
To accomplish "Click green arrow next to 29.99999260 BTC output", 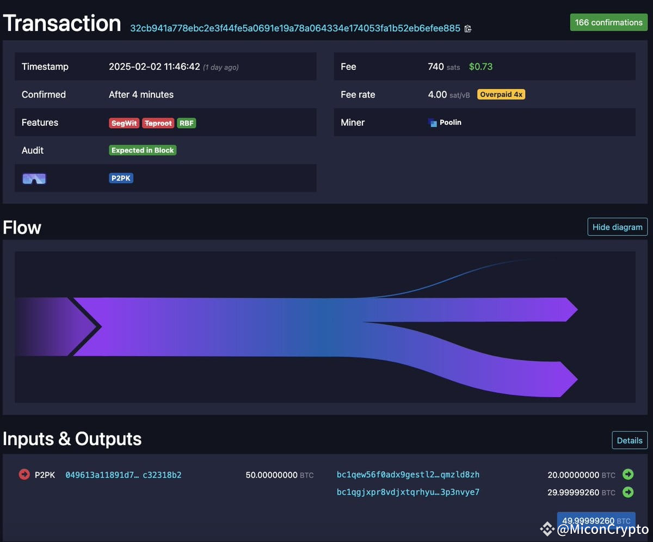I will pos(628,492).
